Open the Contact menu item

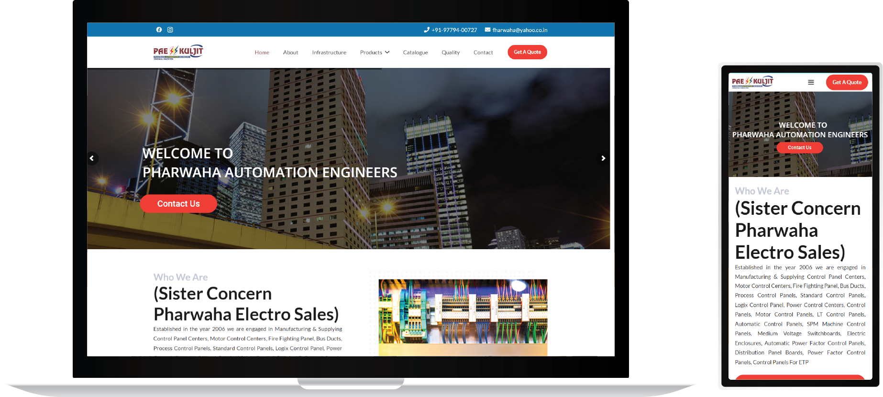(x=483, y=53)
